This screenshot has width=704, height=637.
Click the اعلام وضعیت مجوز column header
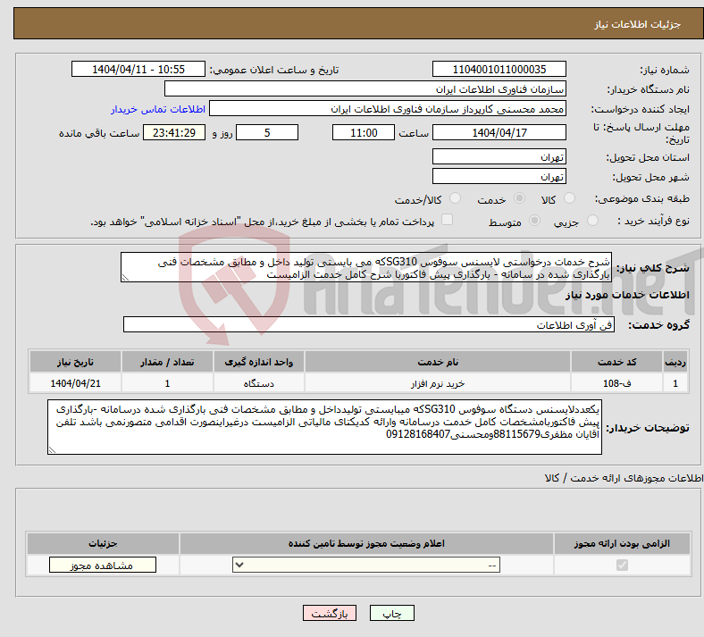[366, 543]
